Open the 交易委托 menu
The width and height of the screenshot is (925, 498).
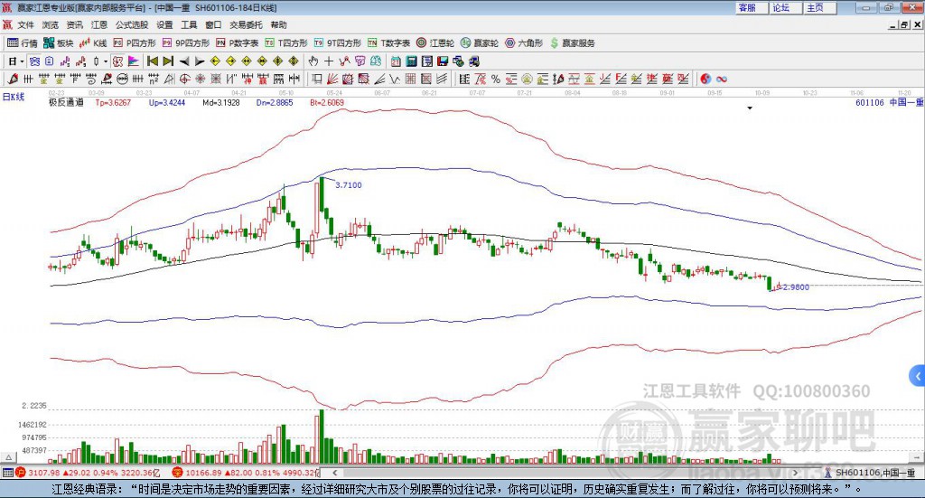point(246,24)
